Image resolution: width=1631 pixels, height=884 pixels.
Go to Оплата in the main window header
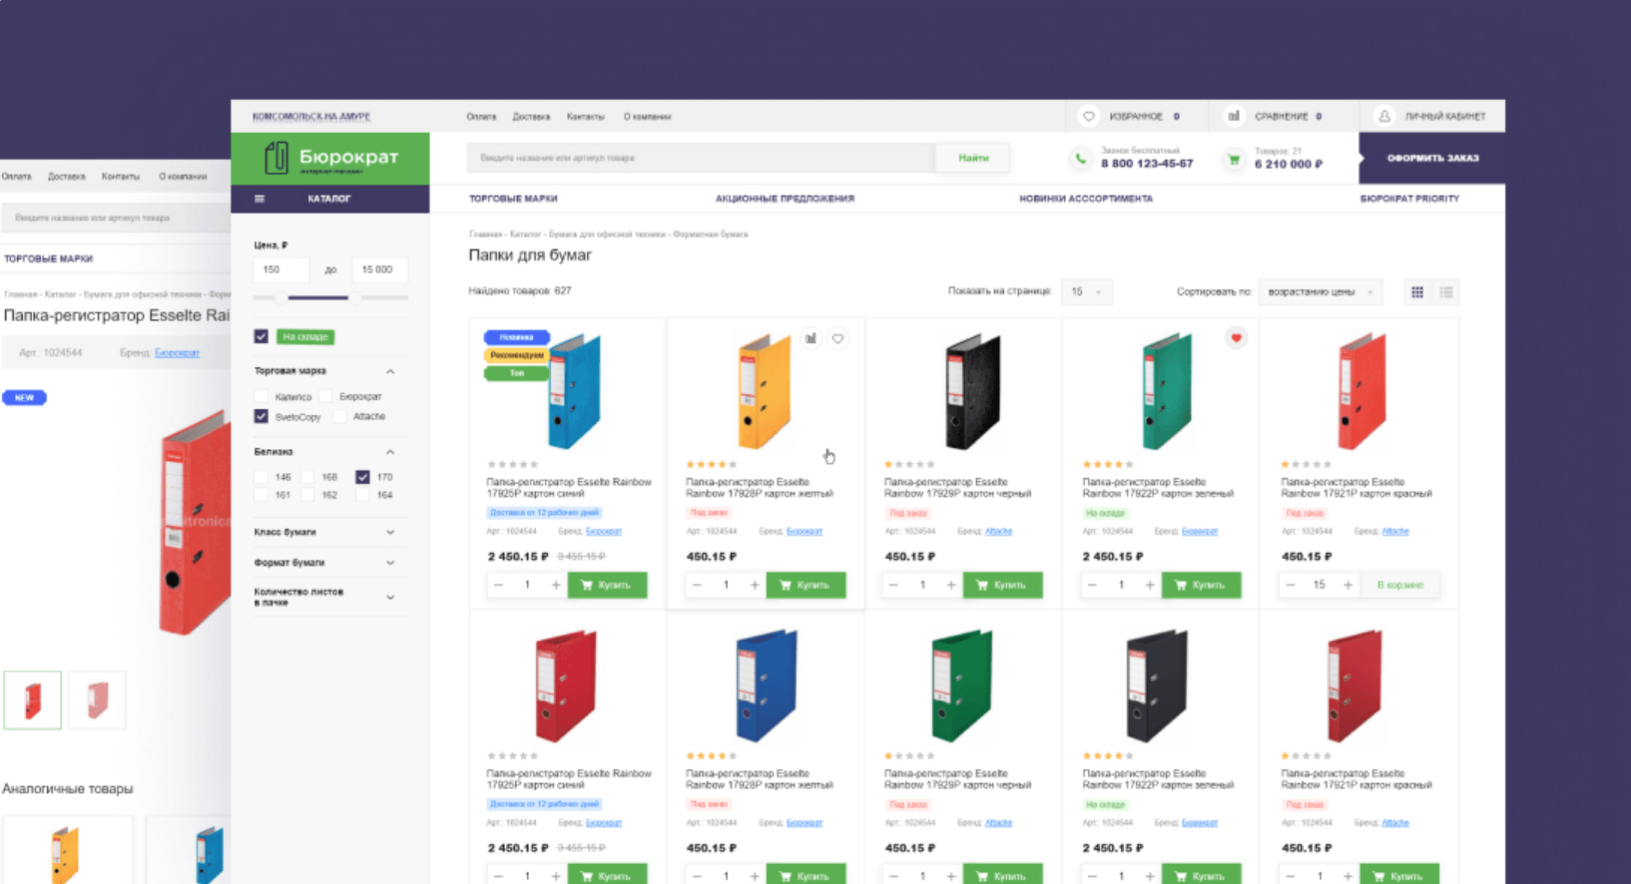481,117
